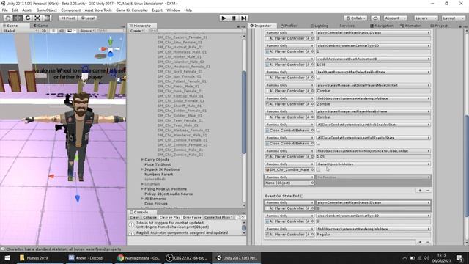
Task: Open the cloud Services icon button
Action: pos(375,18)
